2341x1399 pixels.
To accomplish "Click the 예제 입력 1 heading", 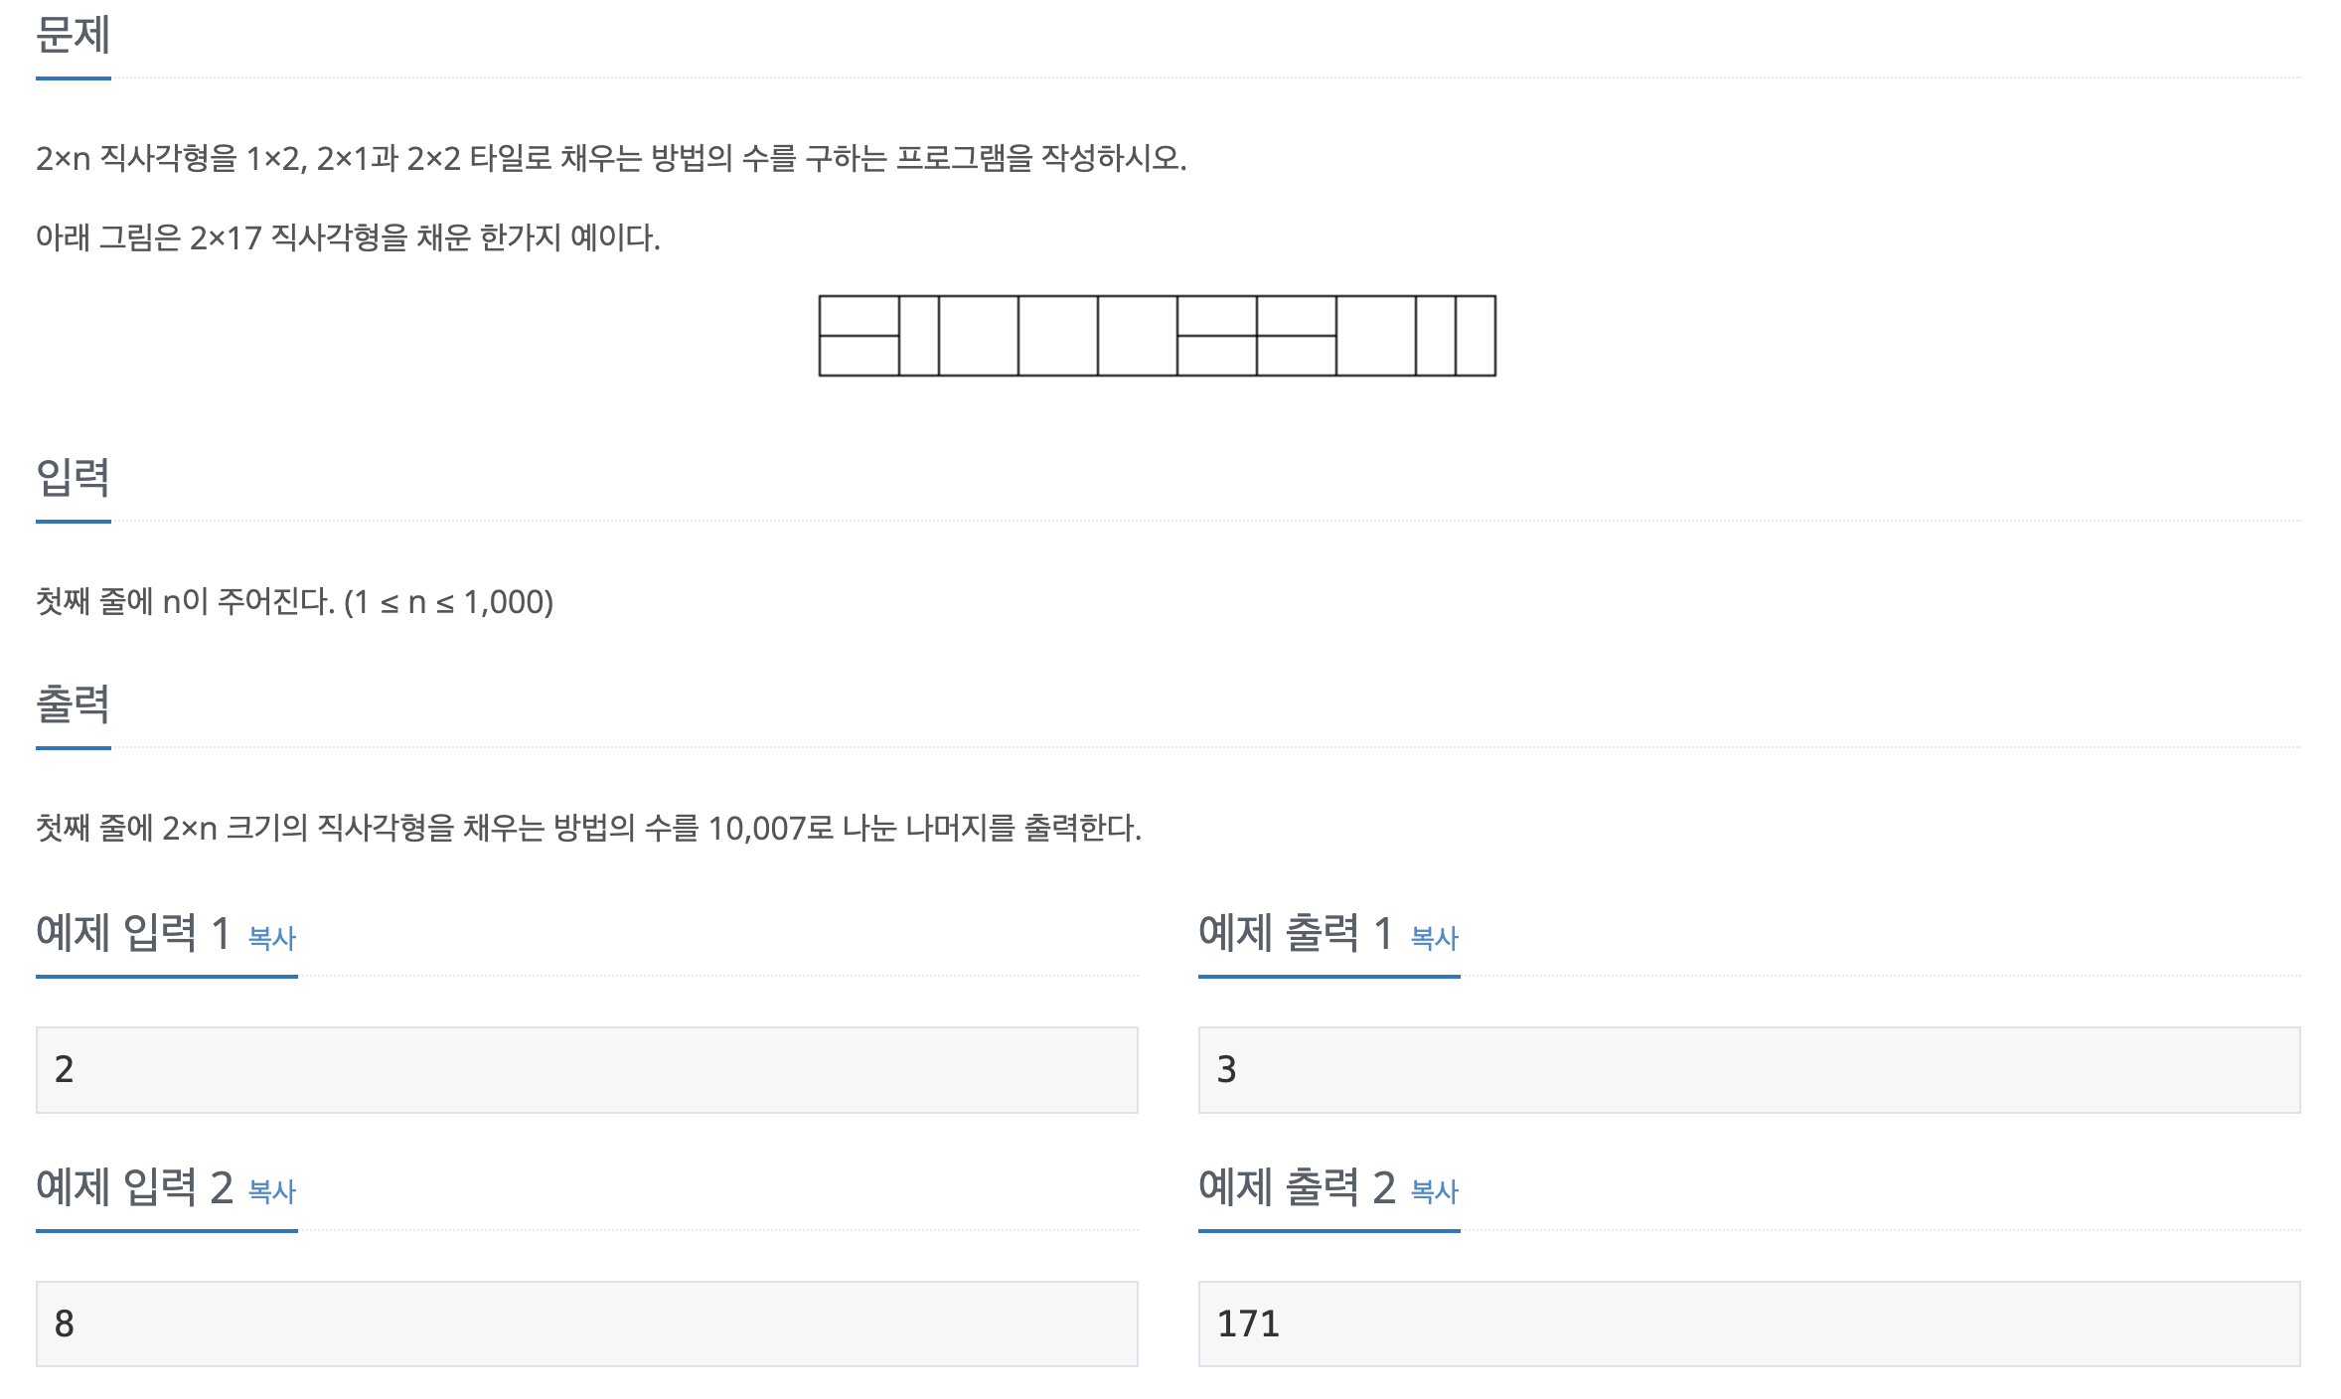I will click(134, 932).
